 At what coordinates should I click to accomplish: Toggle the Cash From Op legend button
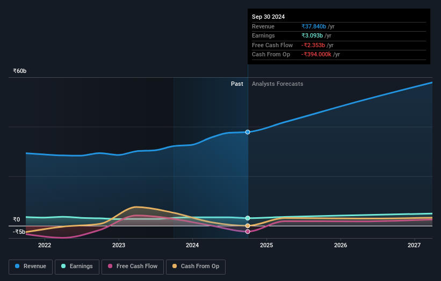tap(196, 267)
